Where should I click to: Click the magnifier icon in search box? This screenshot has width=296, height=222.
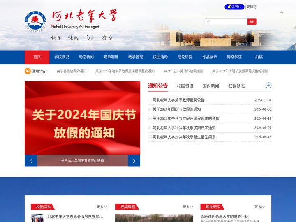pos(209,22)
